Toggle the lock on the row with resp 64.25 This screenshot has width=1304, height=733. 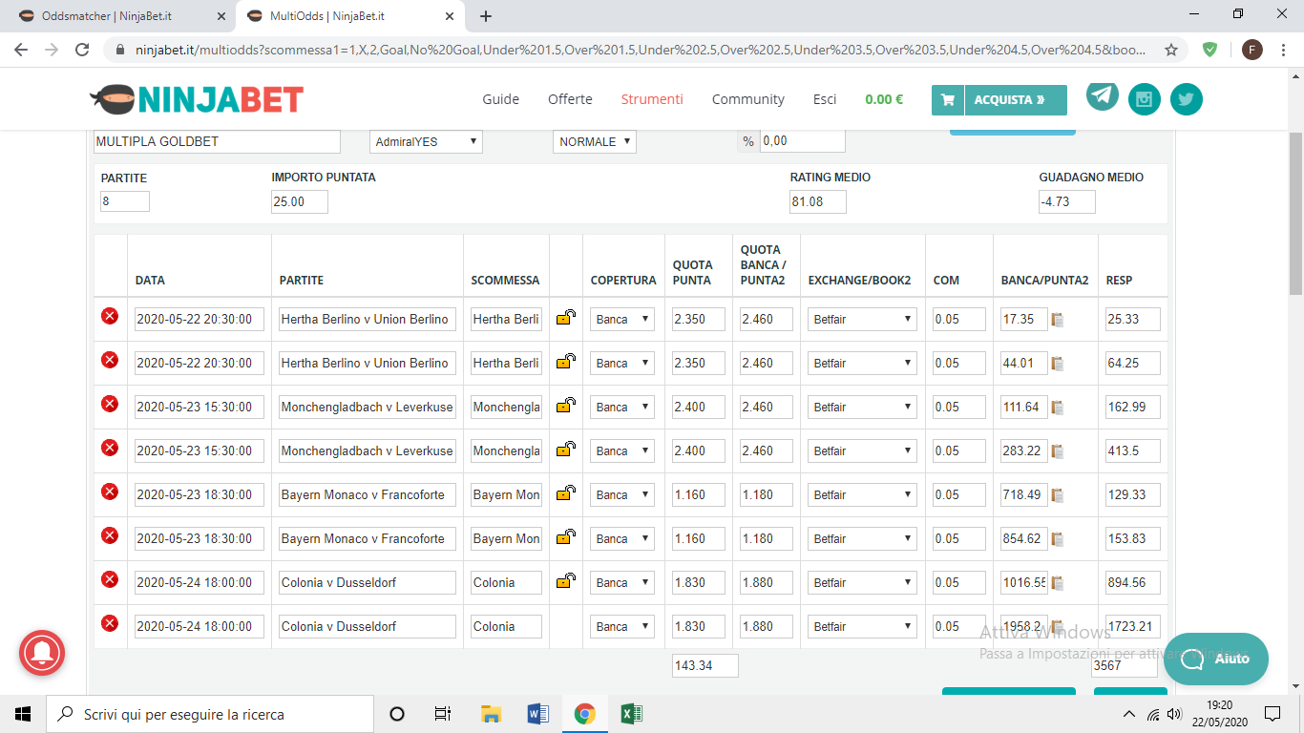pyautogui.click(x=566, y=362)
